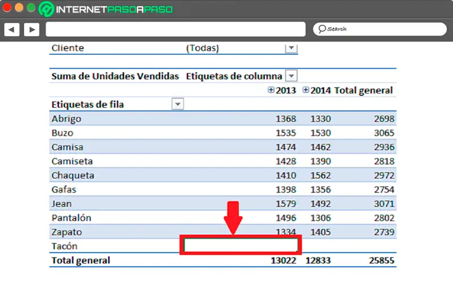Screen dimensions: 453x283
Task: Click Buzo 2013 value 1535
Action: (286, 133)
